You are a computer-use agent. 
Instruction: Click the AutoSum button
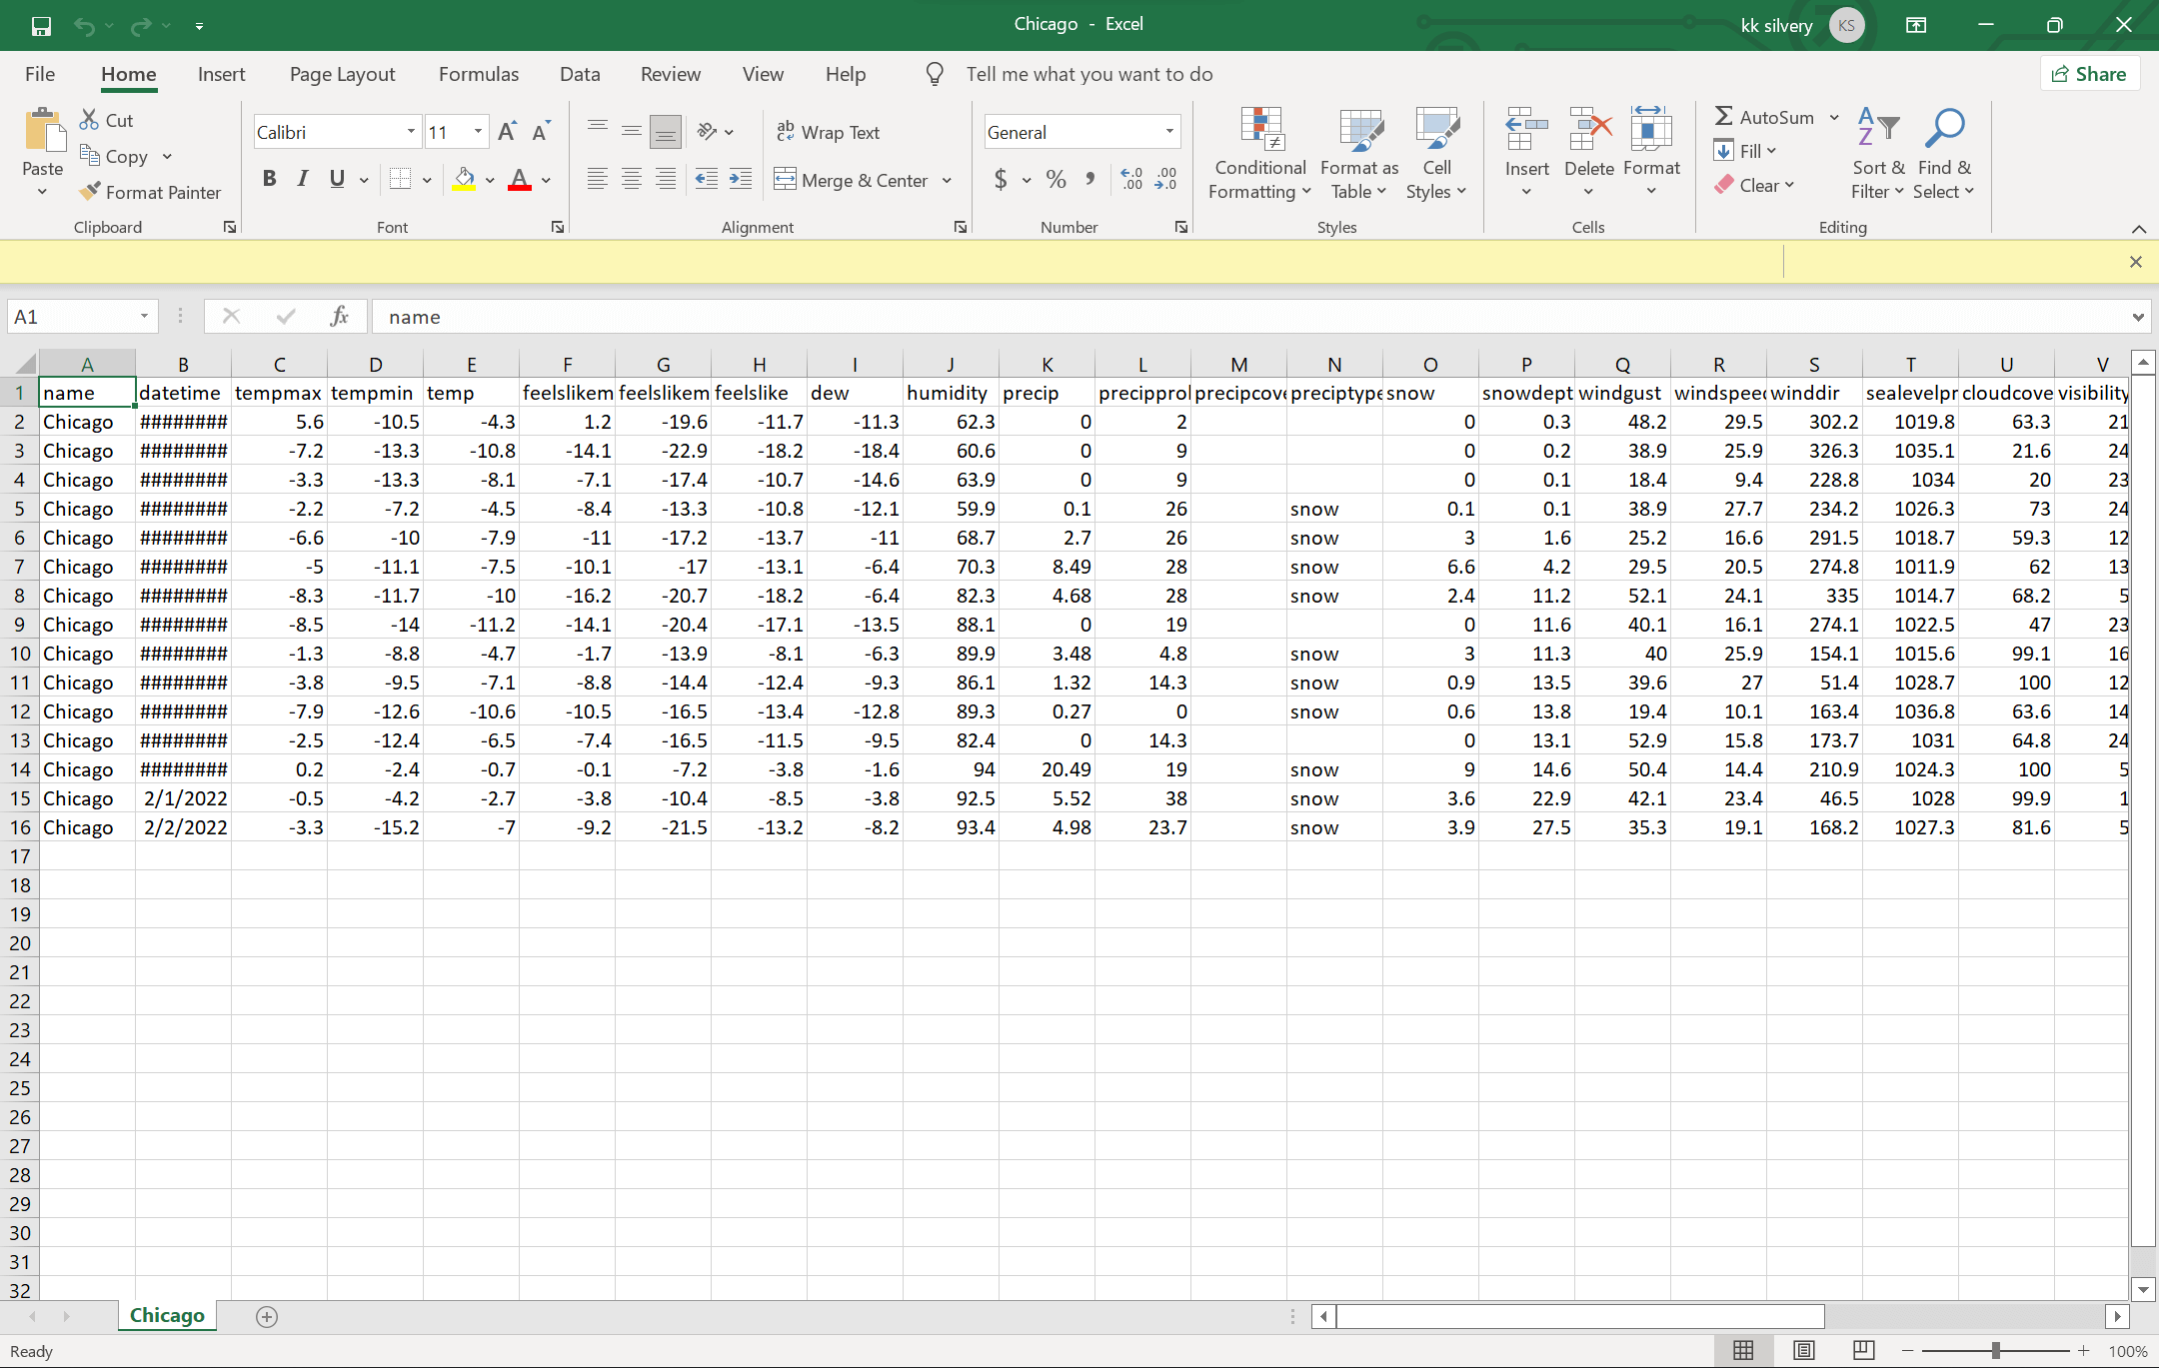coord(1764,117)
